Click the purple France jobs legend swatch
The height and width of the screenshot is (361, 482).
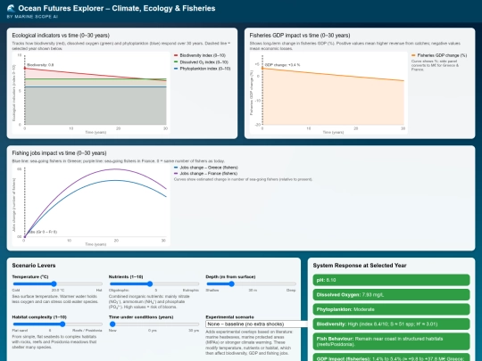tap(176, 173)
